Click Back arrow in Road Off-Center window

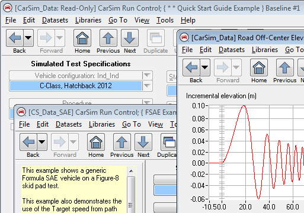coord(191,67)
